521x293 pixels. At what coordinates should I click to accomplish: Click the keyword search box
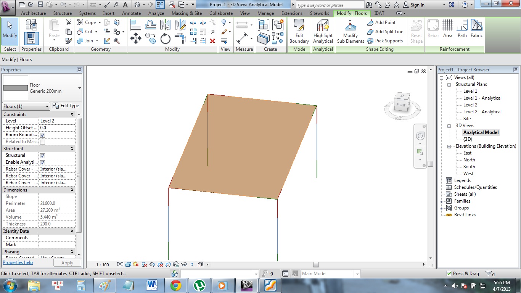(329, 5)
